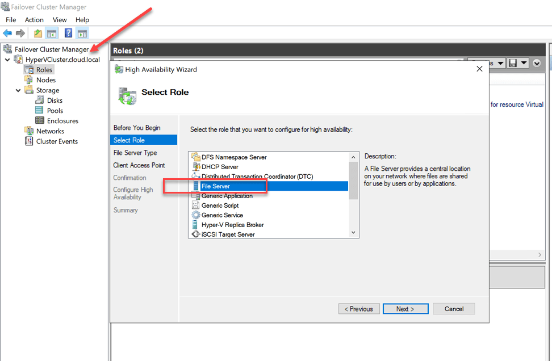This screenshot has height=361, width=552.
Task: Cancel the High Availability Wizard
Action: [454, 309]
